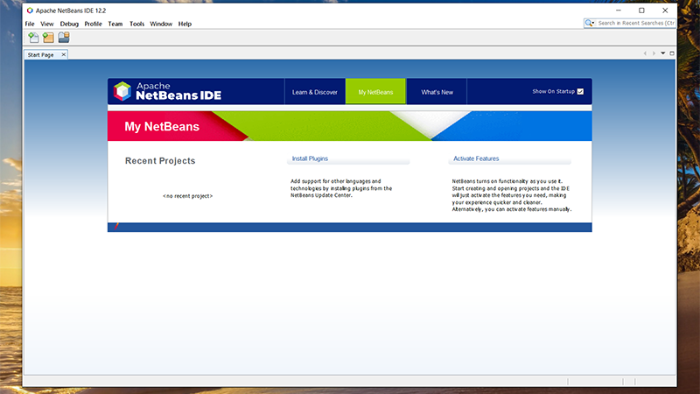
Task: Click the Activate Features description paragraph
Action: click(512, 195)
